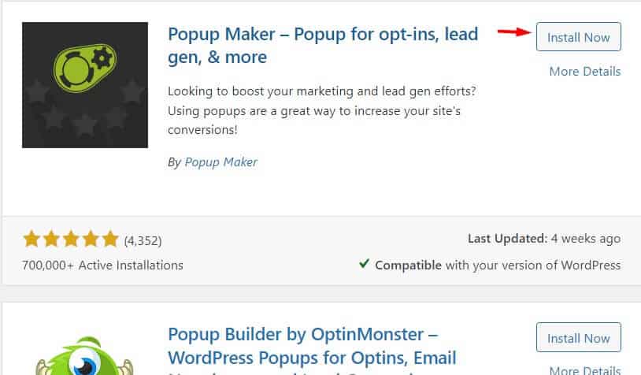Click the fourth gold rating star
This screenshot has width=641, height=375.
[91, 239]
